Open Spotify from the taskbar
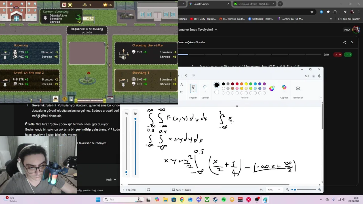 [224, 199]
